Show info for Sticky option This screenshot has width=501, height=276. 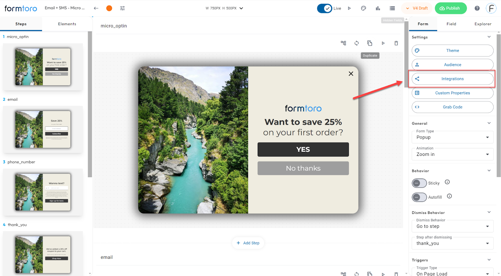point(447,182)
